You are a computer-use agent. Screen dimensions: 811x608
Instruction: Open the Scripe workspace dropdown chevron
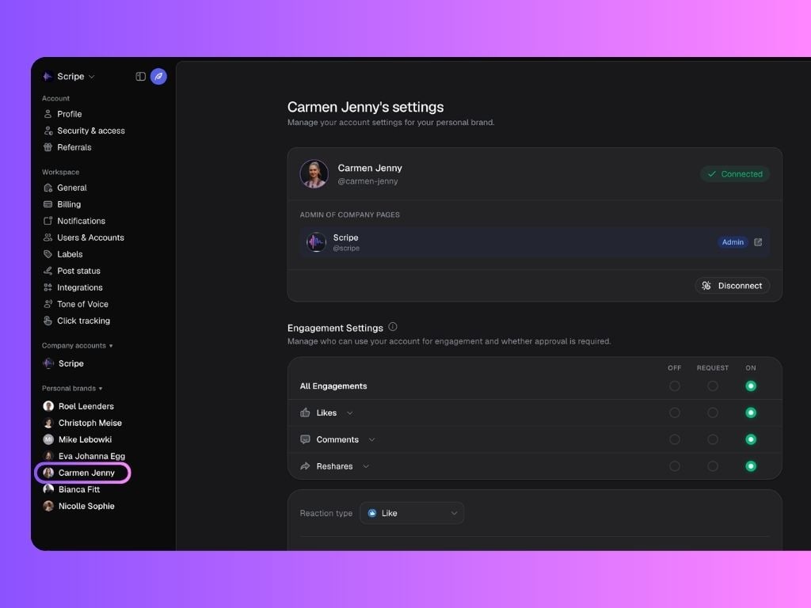click(x=92, y=77)
